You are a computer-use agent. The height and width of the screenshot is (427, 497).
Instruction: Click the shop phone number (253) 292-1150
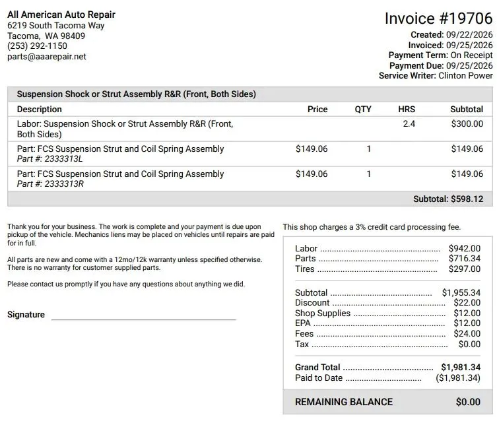point(37,46)
